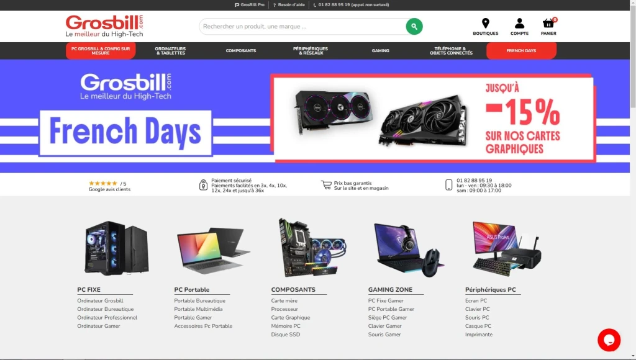Open the Panier shopping basket icon
Viewport: 636px width, 360px height.
coord(548,23)
